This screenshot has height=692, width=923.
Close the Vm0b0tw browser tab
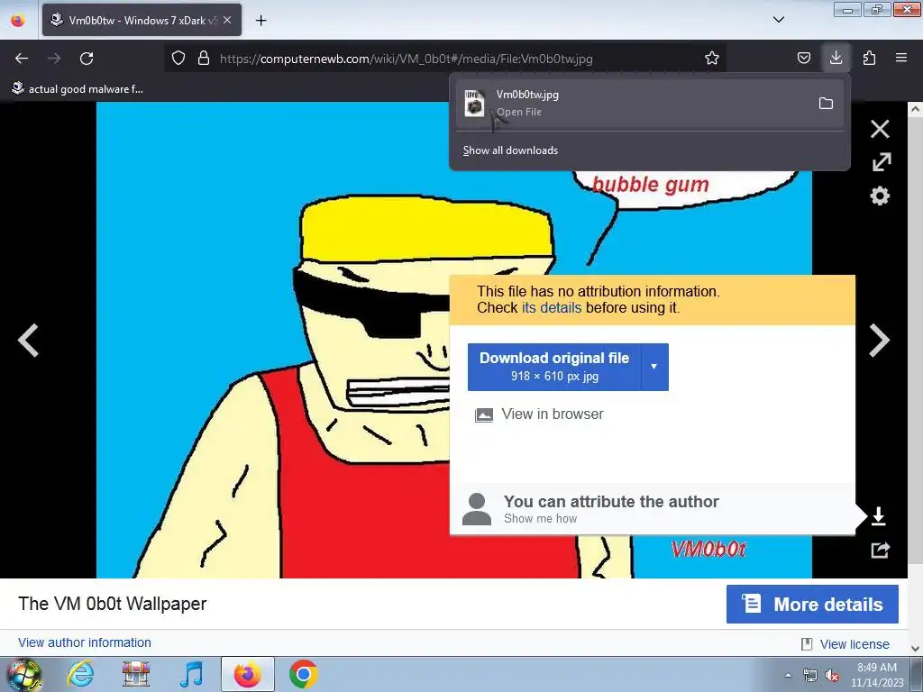point(227,20)
